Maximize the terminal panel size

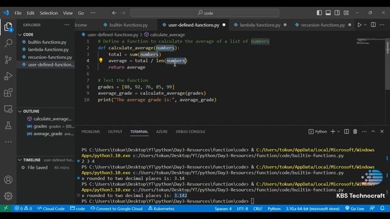point(373,131)
